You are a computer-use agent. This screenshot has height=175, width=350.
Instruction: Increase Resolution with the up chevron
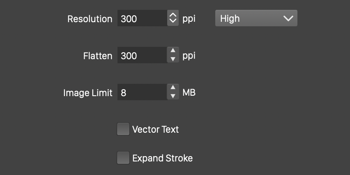(173, 15)
